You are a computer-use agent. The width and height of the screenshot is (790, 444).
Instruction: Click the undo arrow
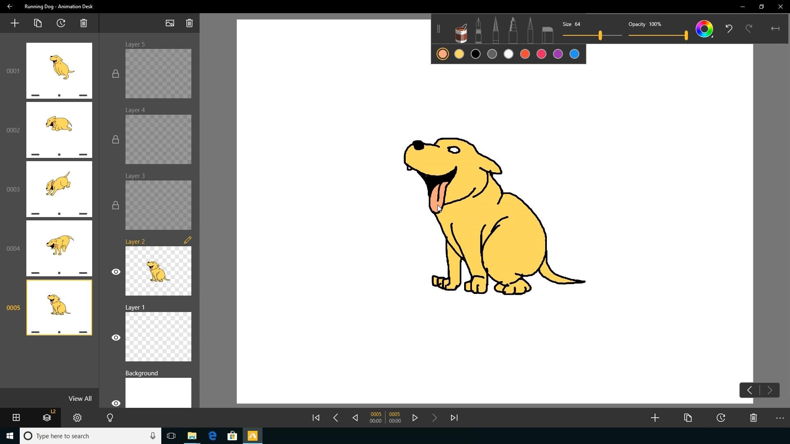[x=729, y=29]
